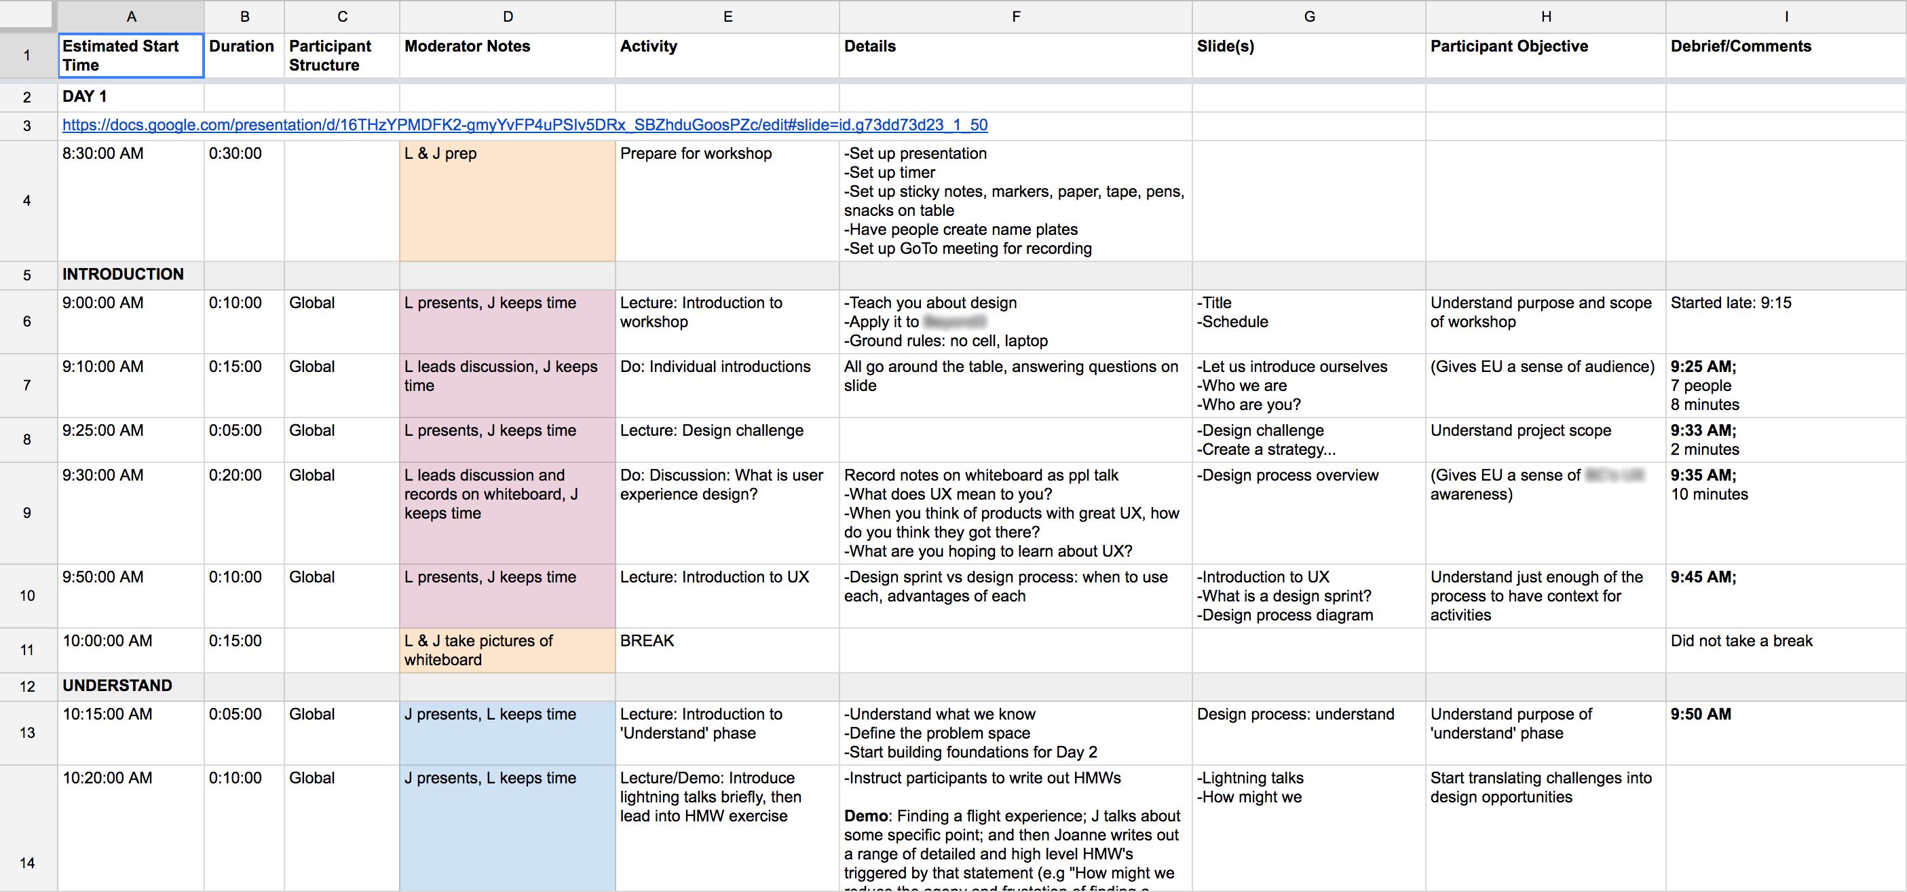Click the 0:30:00 duration cell
1907x892 pixels.
click(244, 201)
